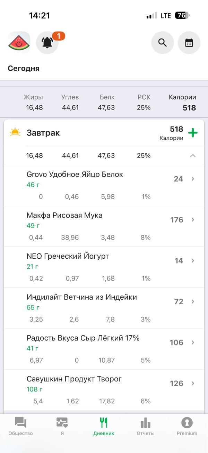Tap the breakfast sun icon
This screenshot has height=453, width=208.
coord(15,133)
